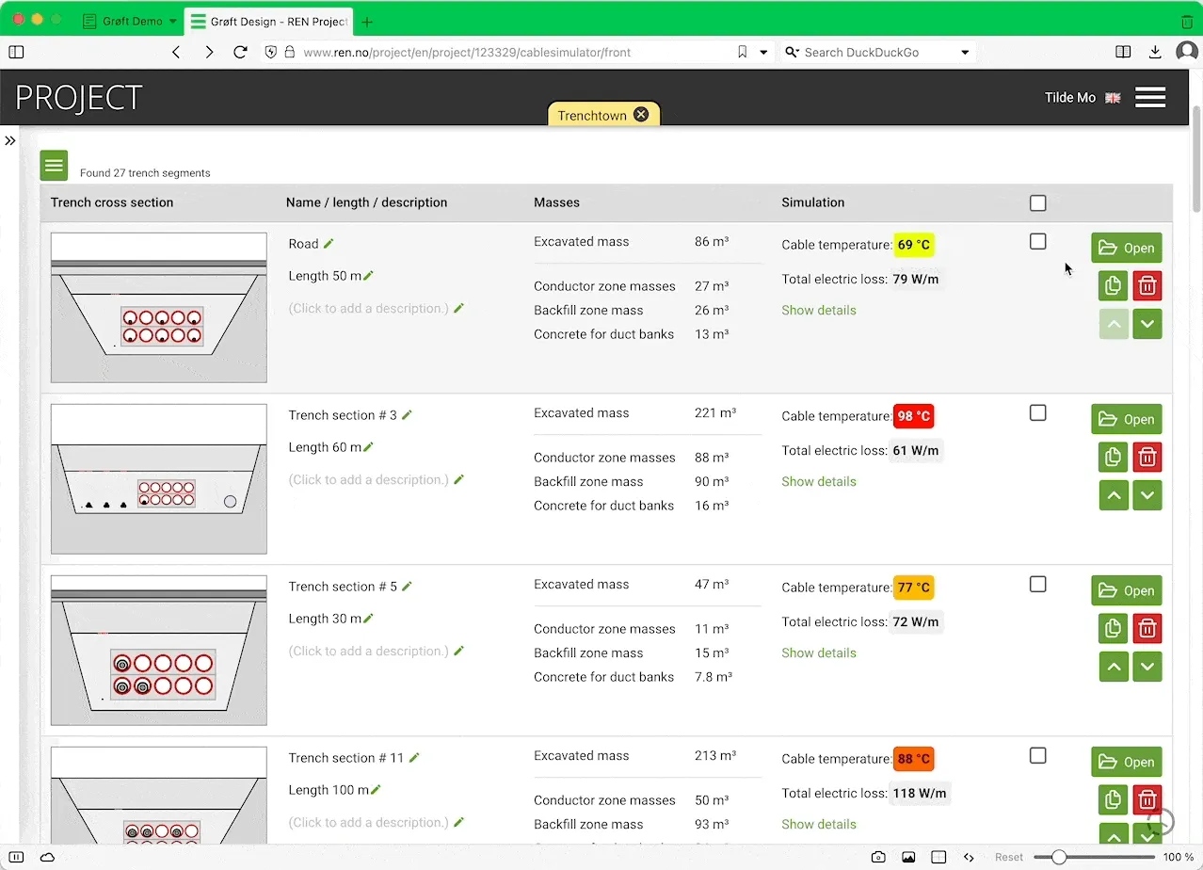This screenshot has width=1203, height=870.
Task: Show details for Road simulation
Action: [x=818, y=310]
